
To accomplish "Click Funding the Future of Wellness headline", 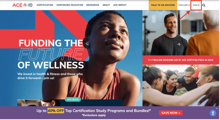I will (51, 54).
